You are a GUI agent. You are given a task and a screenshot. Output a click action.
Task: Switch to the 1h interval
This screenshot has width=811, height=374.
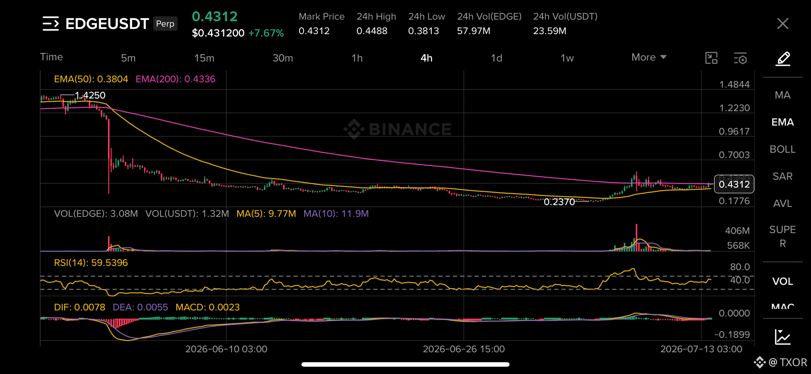357,58
